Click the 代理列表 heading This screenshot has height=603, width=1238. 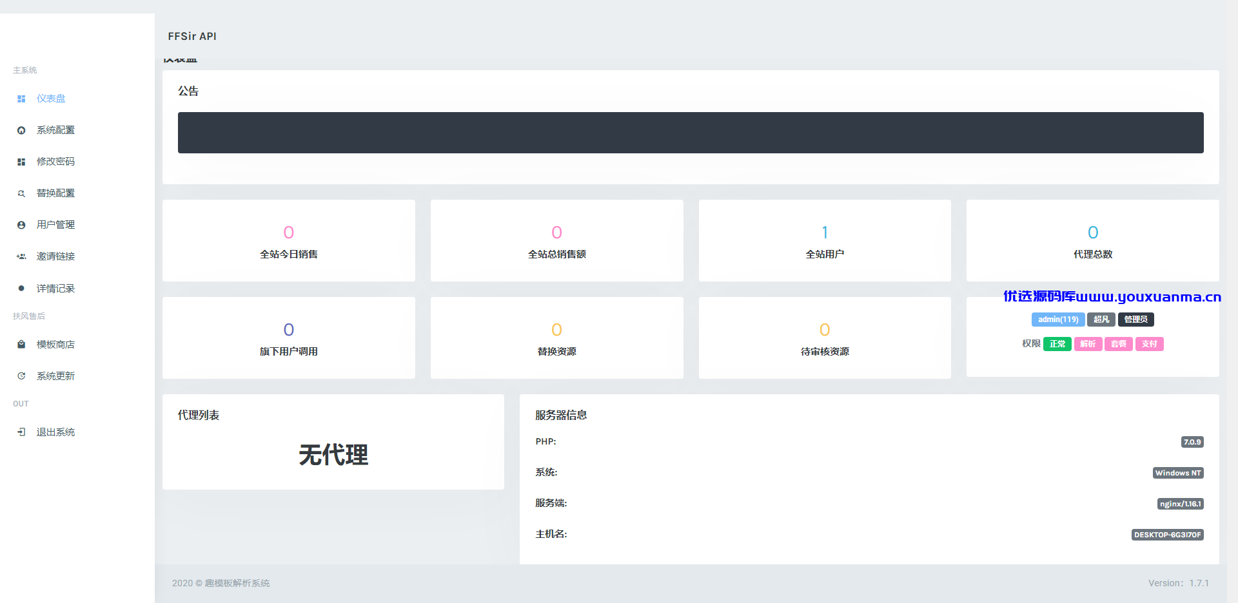[199, 416]
